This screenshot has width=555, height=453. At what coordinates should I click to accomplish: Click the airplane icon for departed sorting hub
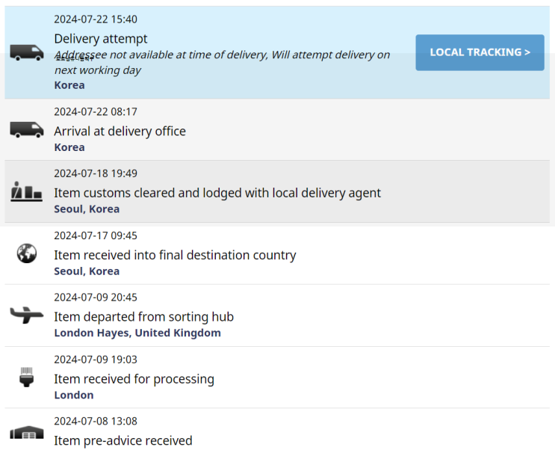[x=27, y=315]
